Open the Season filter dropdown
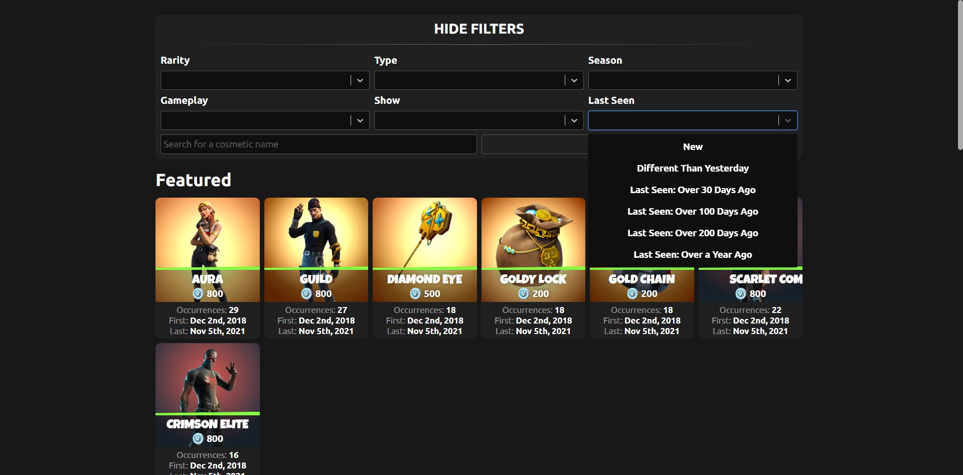This screenshot has width=963, height=475. [x=693, y=80]
